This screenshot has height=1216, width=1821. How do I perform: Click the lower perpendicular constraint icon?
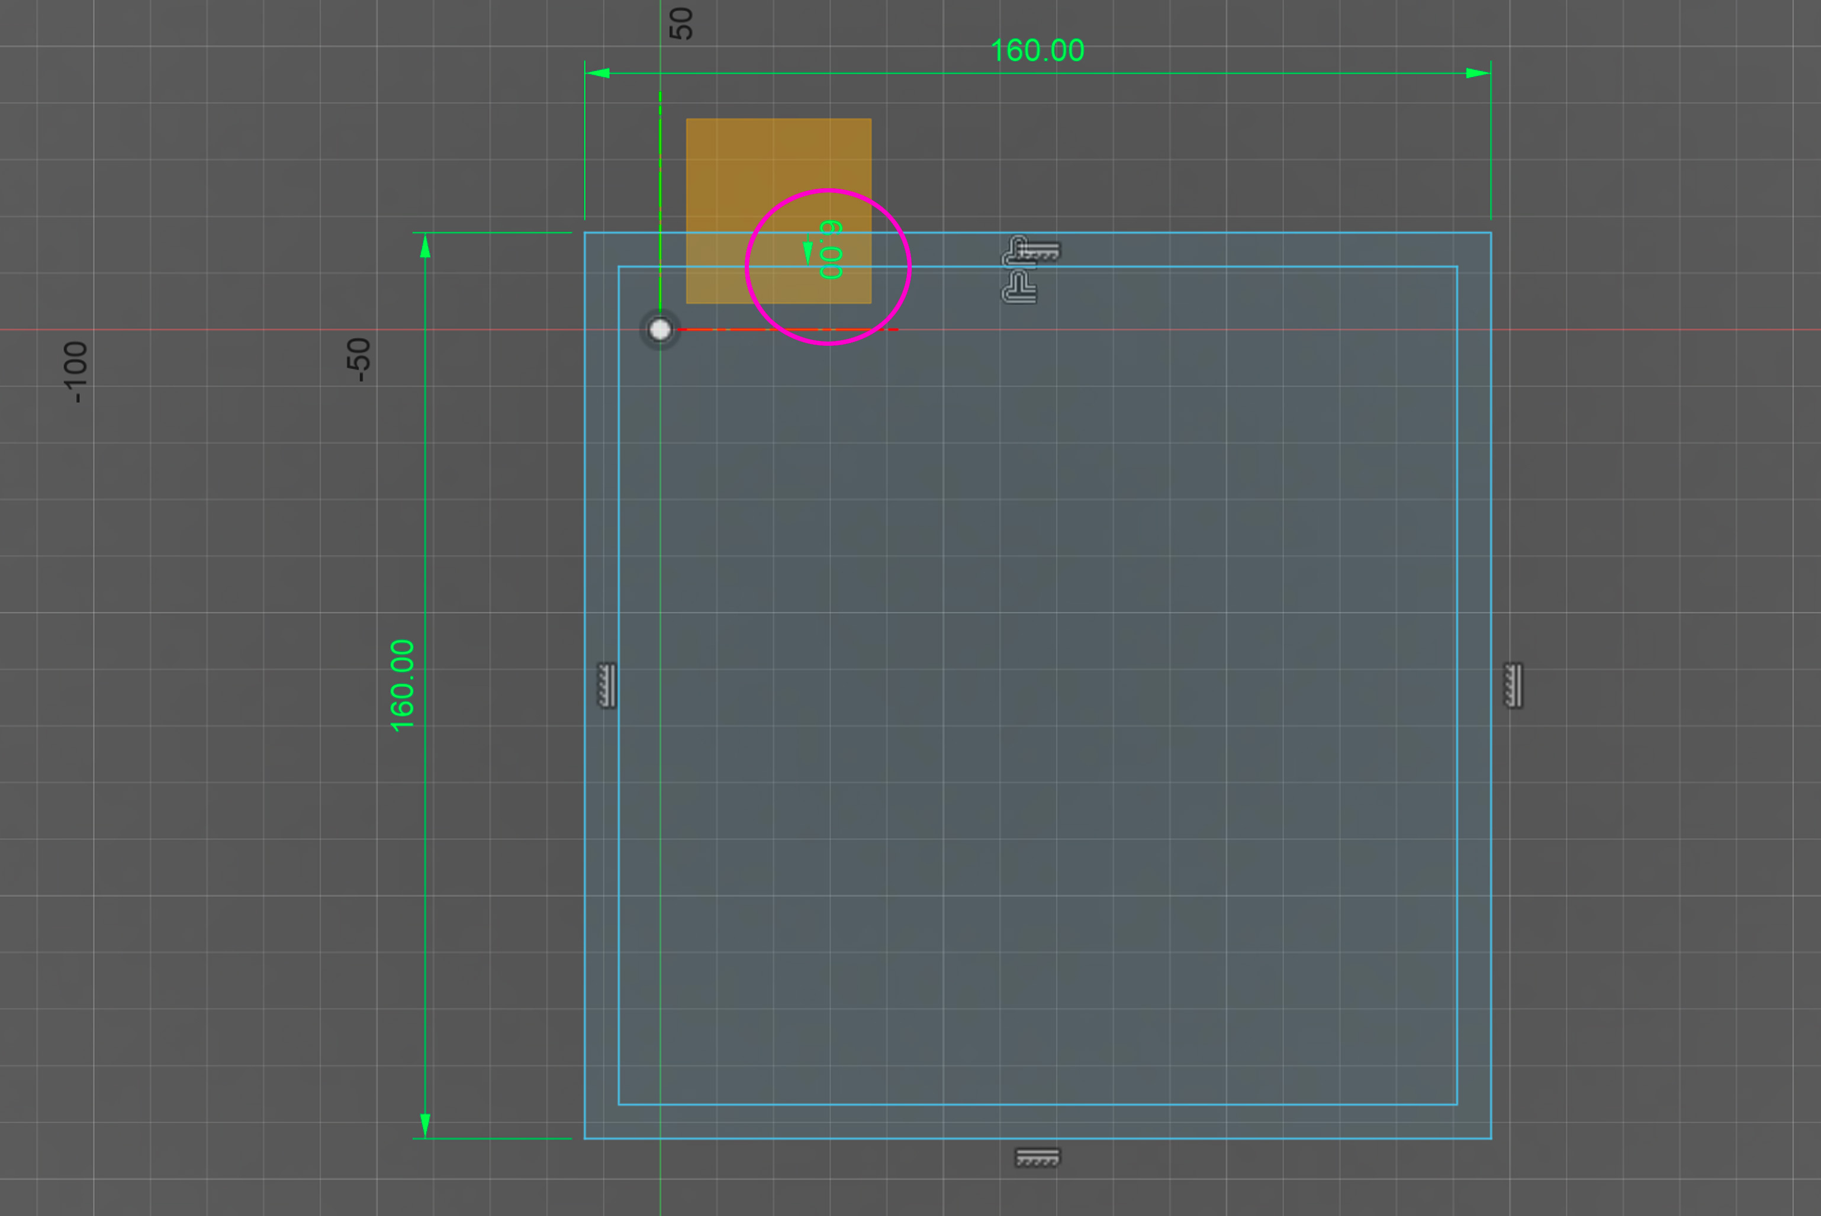(1018, 288)
